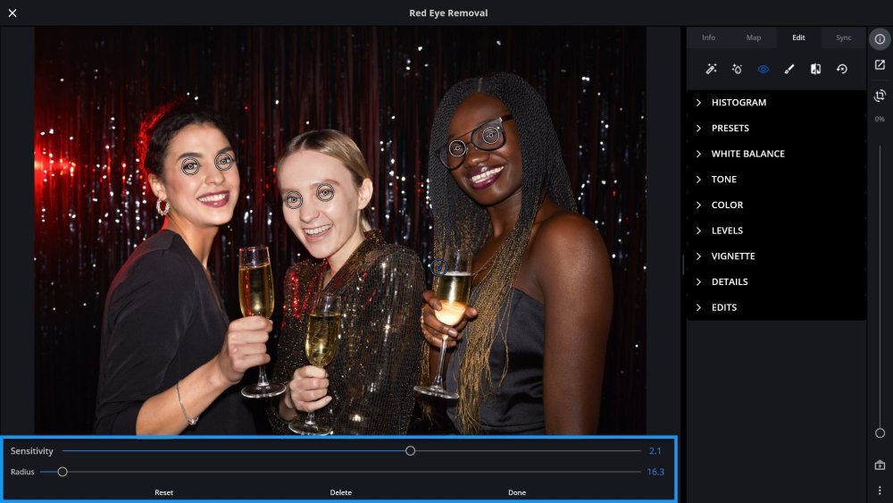Switch to the Info tab
The width and height of the screenshot is (893, 503).
pyautogui.click(x=708, y=38)
